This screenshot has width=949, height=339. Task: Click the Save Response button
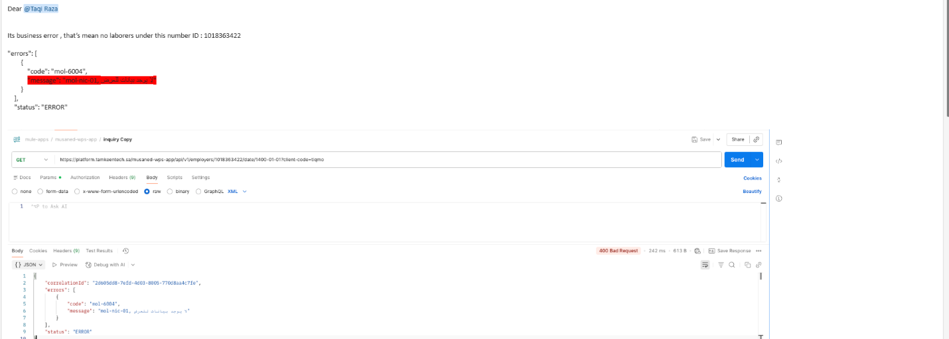click(729, 251)
